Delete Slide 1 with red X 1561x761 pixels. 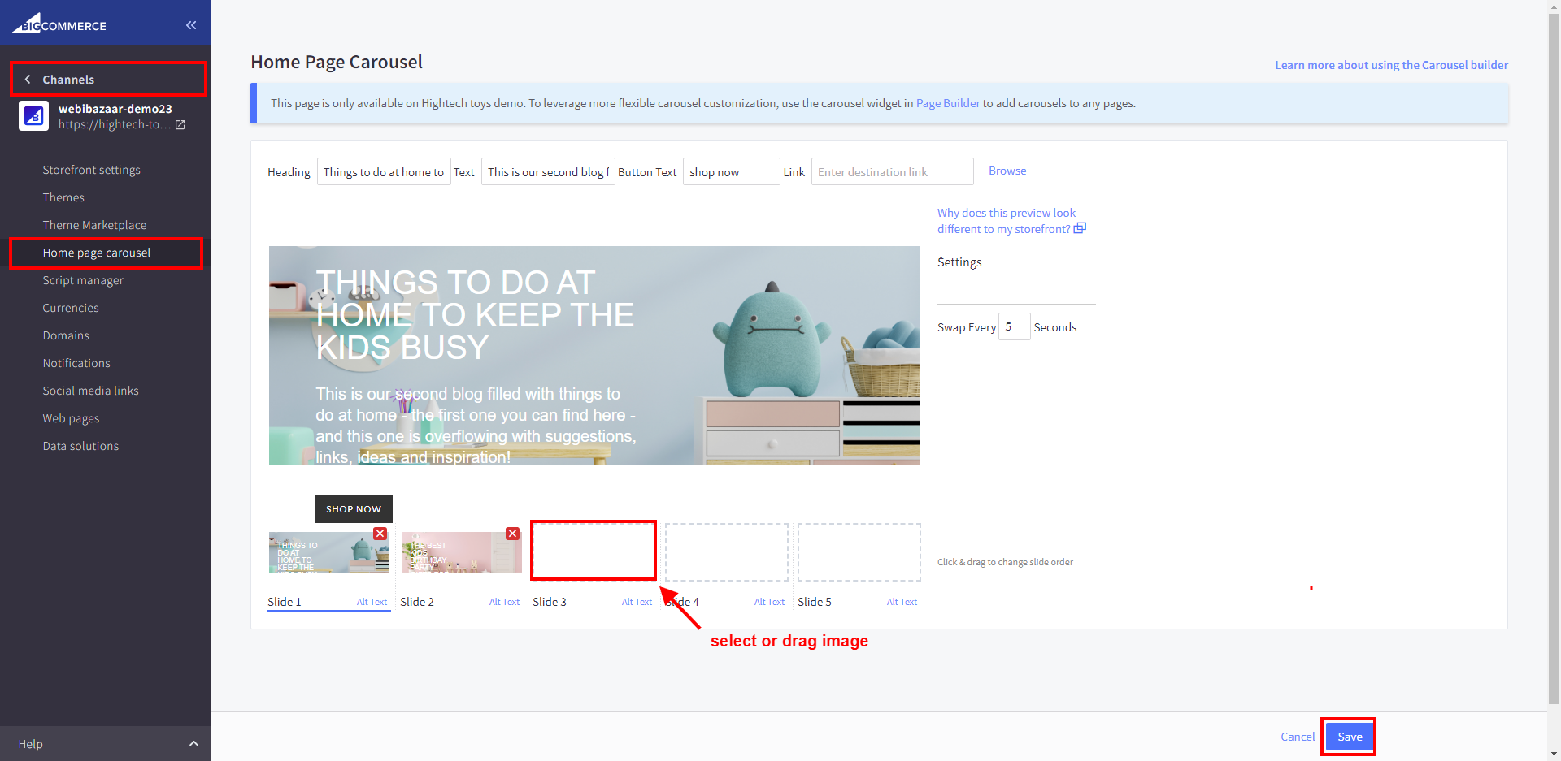tap(380, 534)
